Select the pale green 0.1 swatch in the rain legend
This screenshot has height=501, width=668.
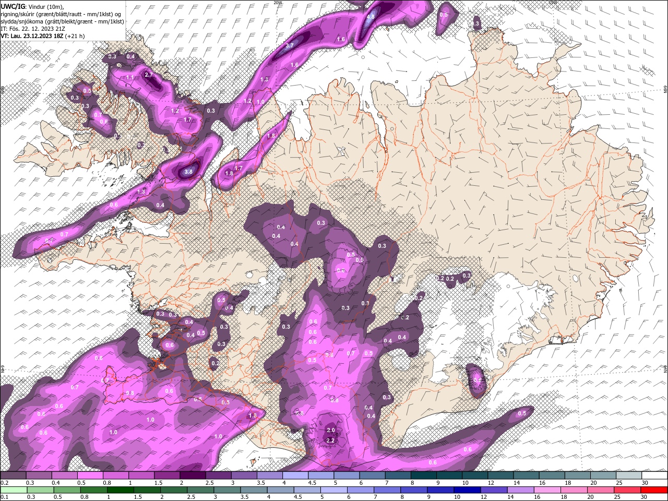coord(13,490)
